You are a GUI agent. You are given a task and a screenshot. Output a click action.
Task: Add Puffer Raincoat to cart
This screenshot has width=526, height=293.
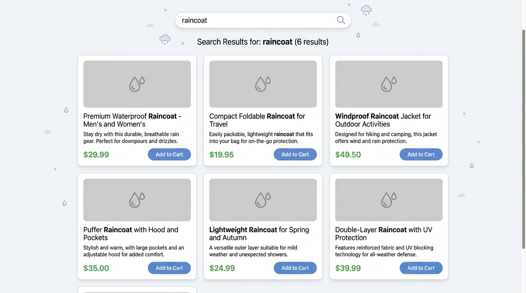[169, 268]
